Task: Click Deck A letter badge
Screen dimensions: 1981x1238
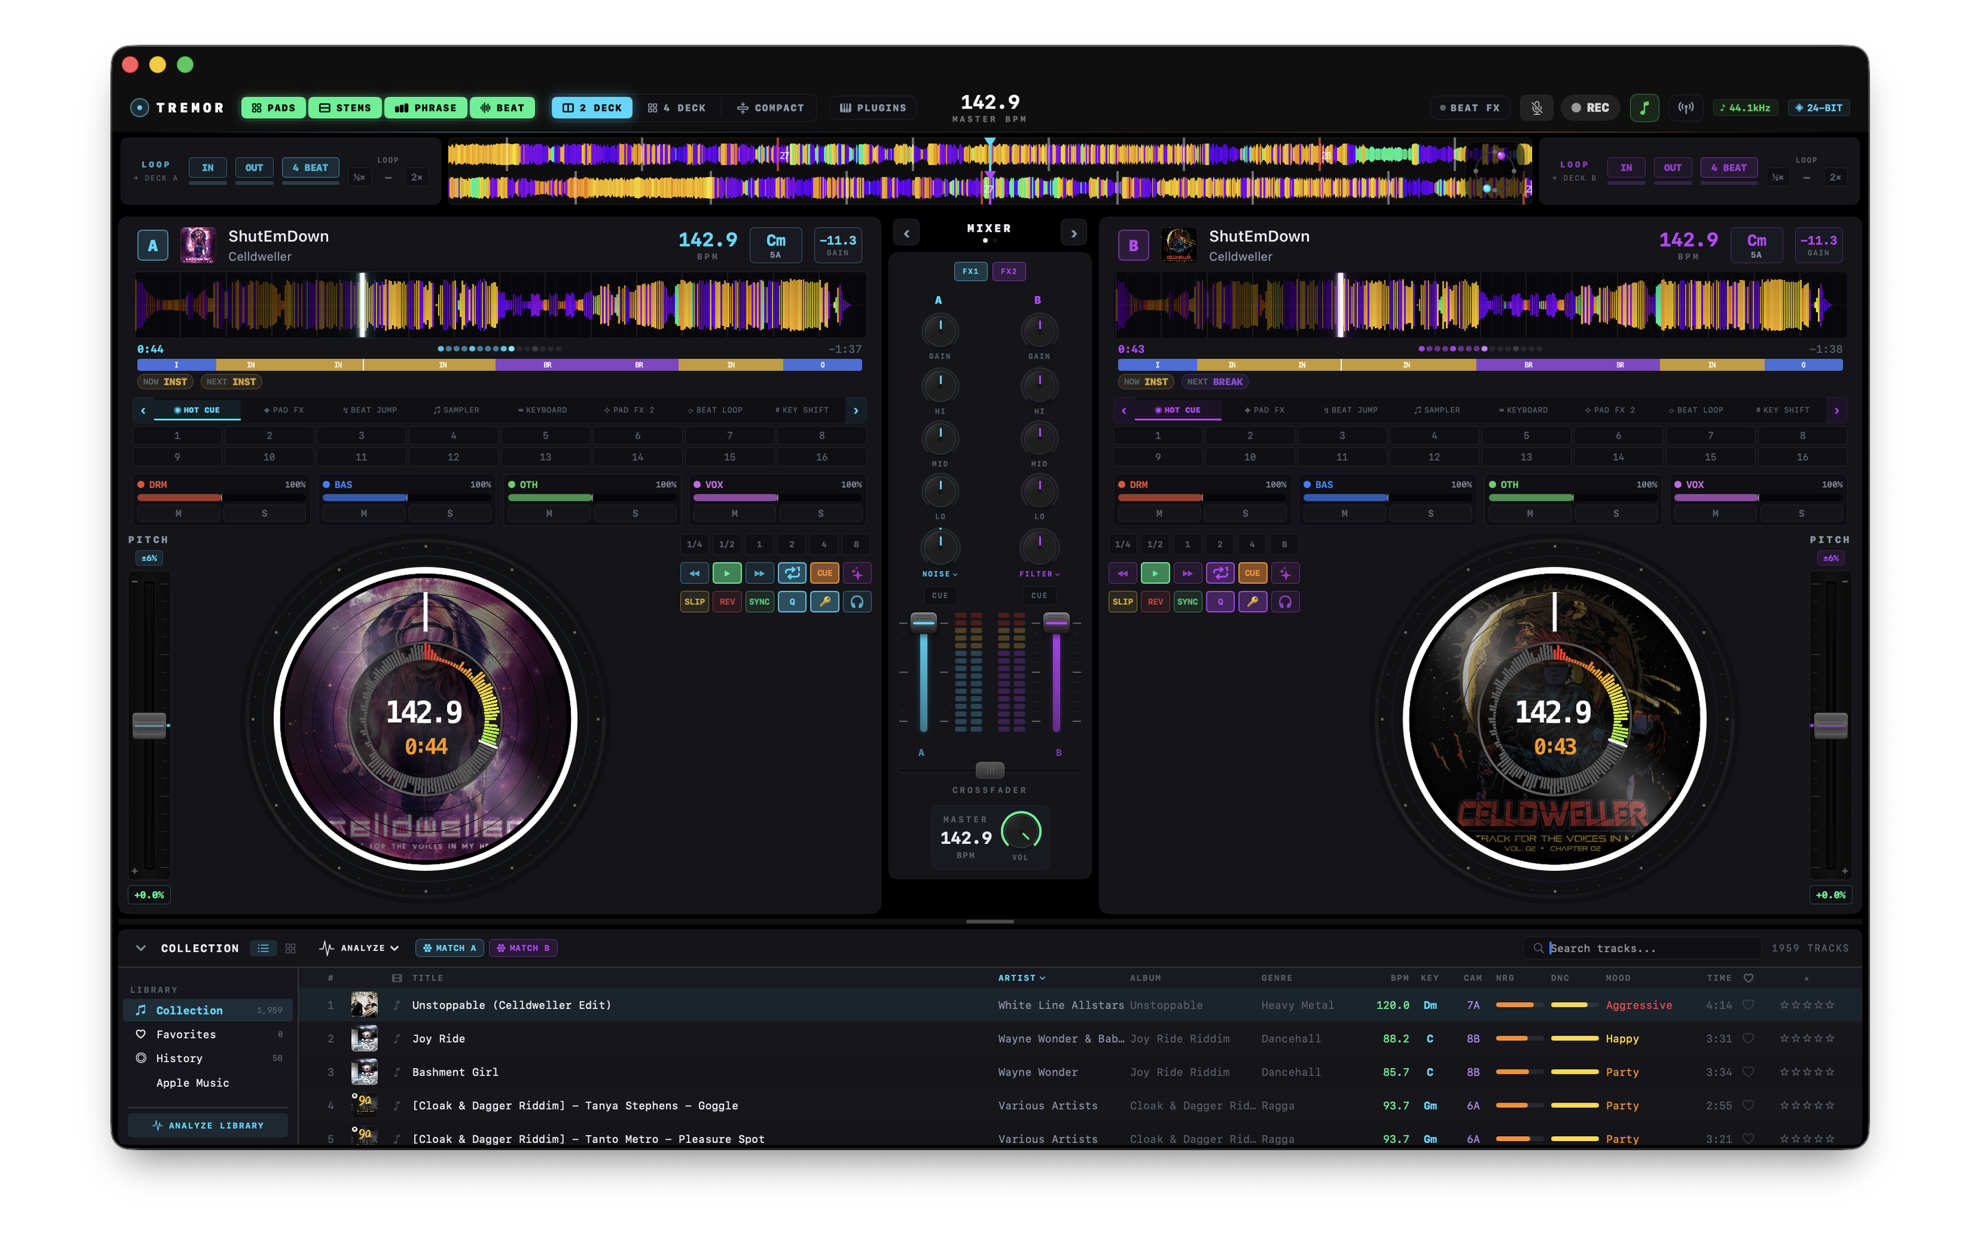Action: pos(152,245)
